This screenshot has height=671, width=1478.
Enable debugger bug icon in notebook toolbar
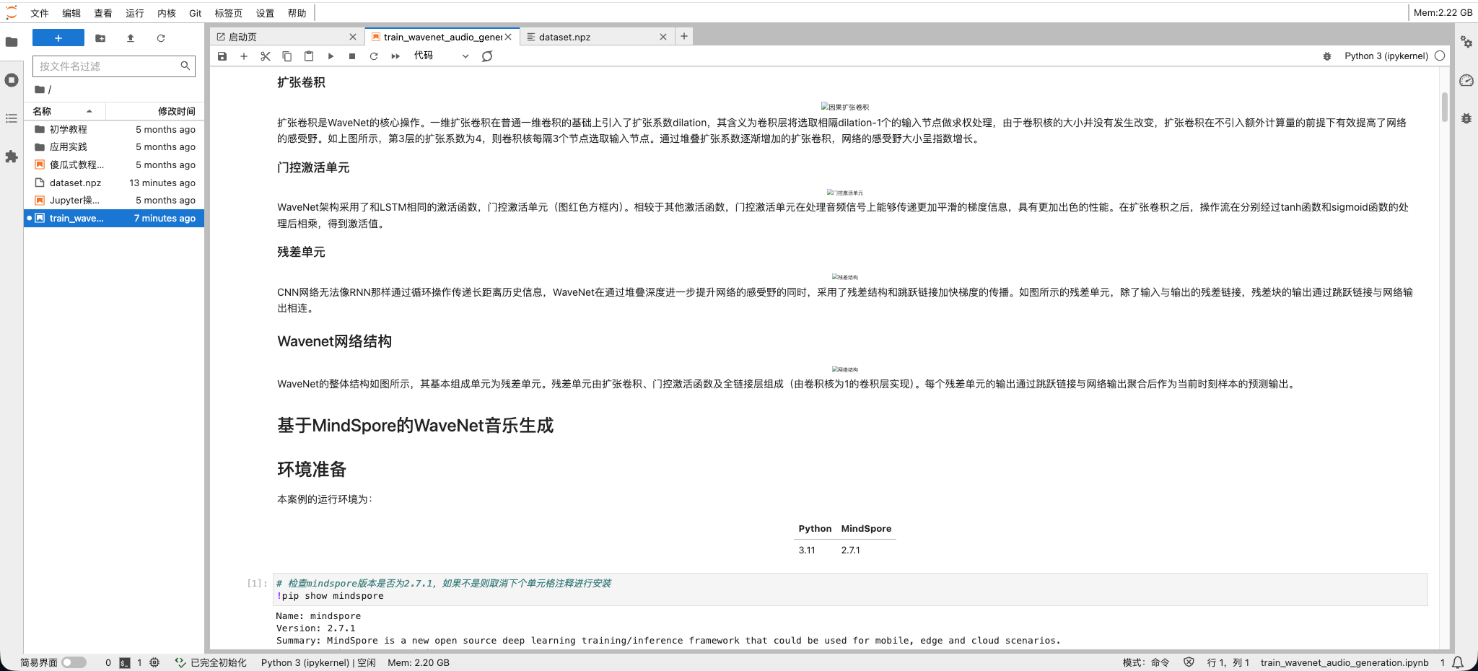[1327, 56]
